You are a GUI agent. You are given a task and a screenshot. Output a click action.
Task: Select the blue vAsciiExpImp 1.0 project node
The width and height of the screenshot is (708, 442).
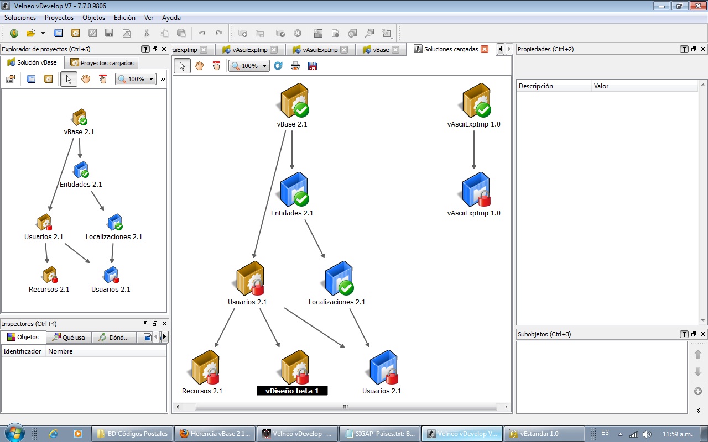coord(475,194)
